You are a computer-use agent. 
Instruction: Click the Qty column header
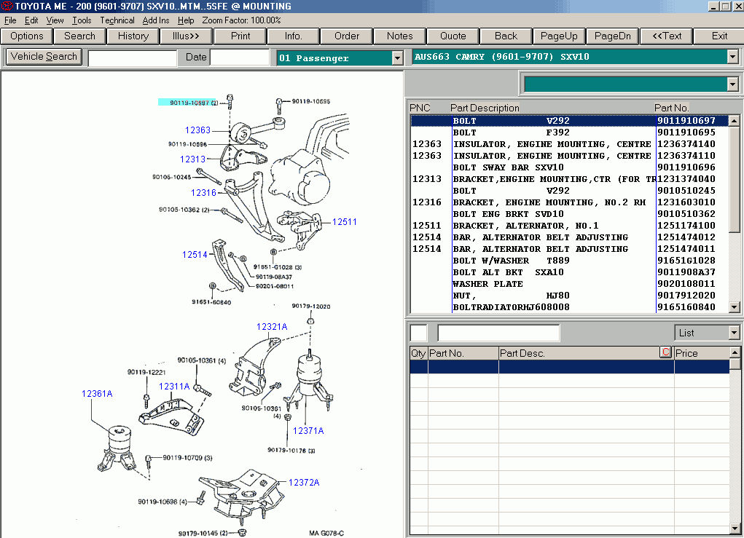pos(418,353)
